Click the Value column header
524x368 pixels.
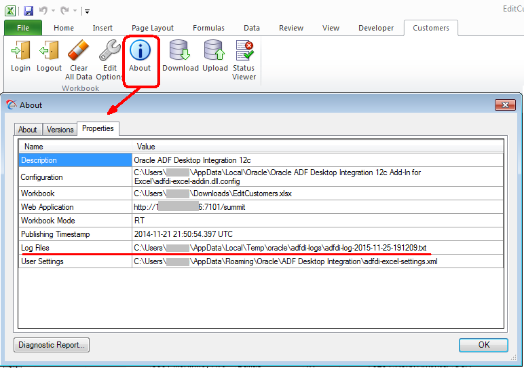click(x=318, y=147)
